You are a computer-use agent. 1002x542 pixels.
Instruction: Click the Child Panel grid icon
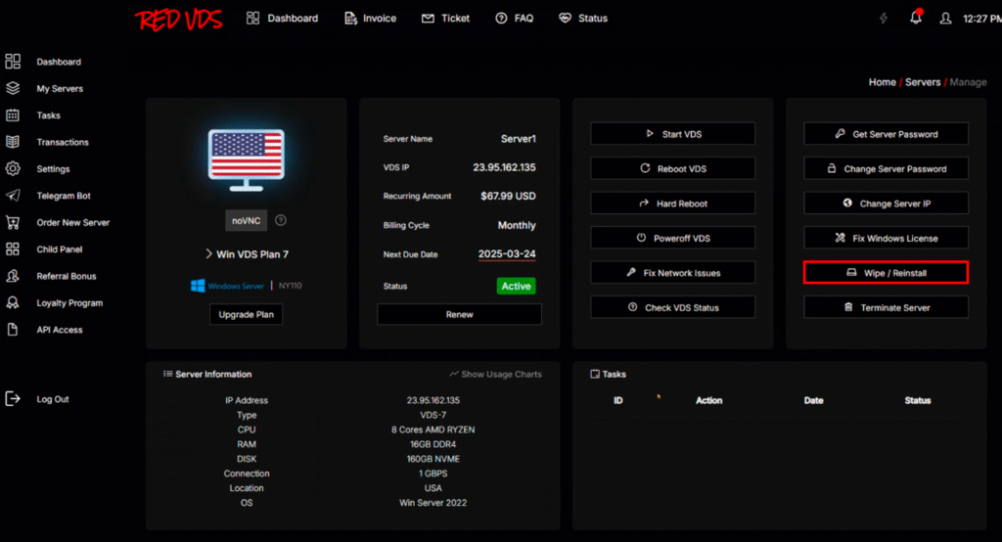point(13,249)
